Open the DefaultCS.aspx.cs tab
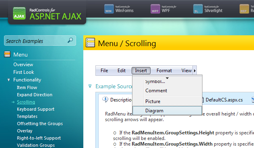The width and height of the screenshot is (254, 148). point(224,100)
